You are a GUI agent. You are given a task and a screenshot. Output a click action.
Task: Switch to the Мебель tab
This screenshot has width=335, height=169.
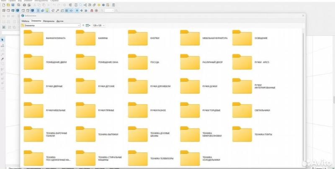25,20
